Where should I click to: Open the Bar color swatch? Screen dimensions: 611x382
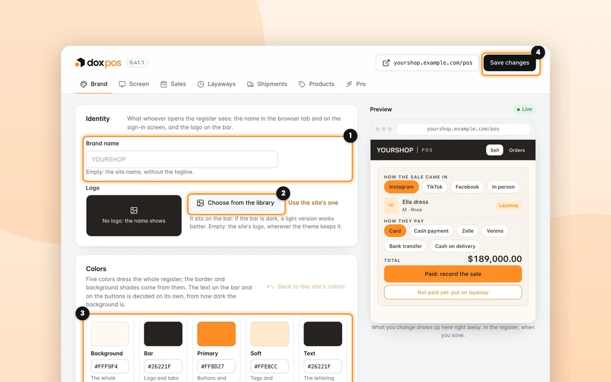tap(163, 334)
